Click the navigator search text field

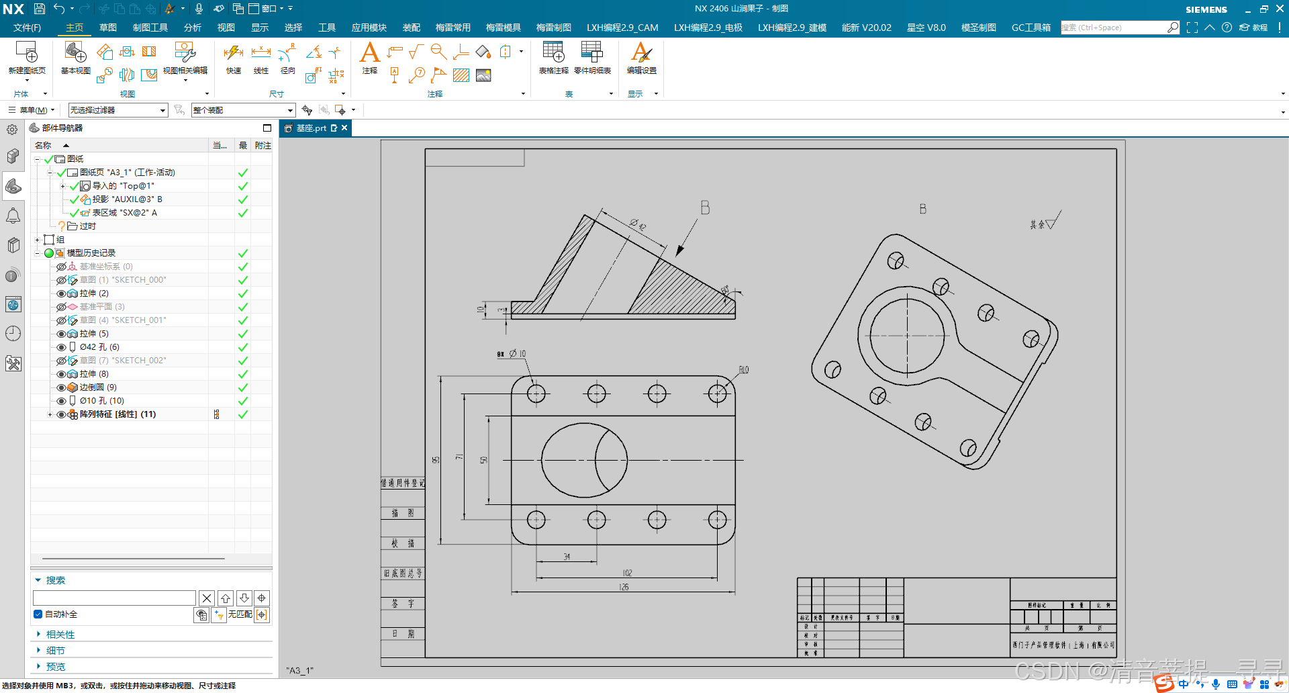[114, 598]
